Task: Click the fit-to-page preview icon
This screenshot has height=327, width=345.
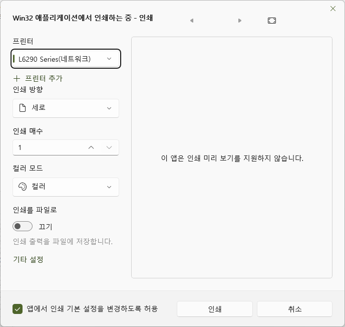Action: (272, 21)
